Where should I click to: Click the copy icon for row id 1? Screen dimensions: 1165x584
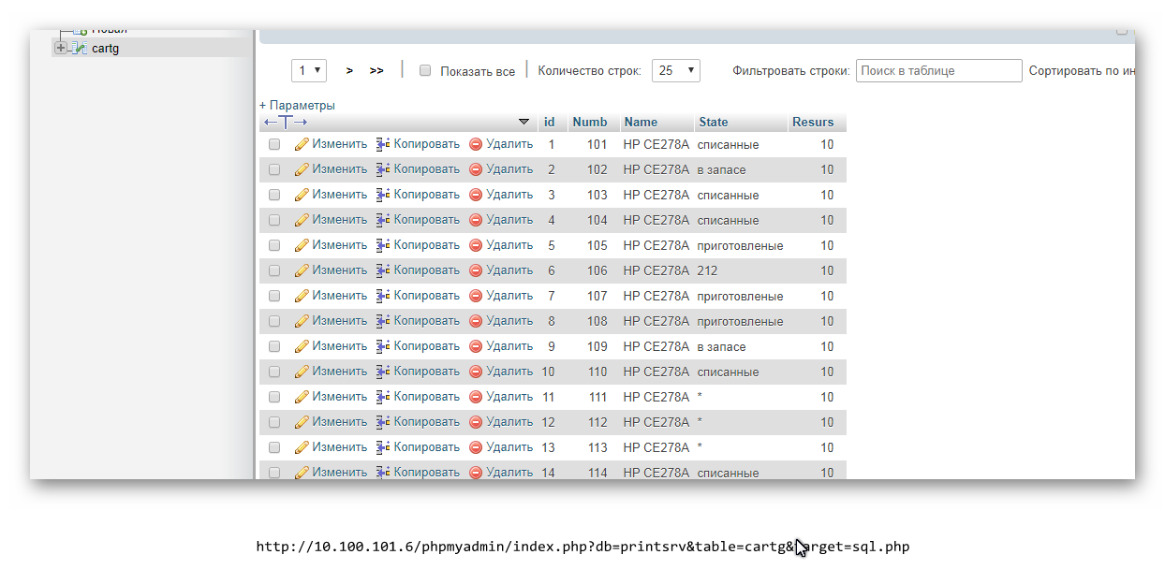pos(383,144)
